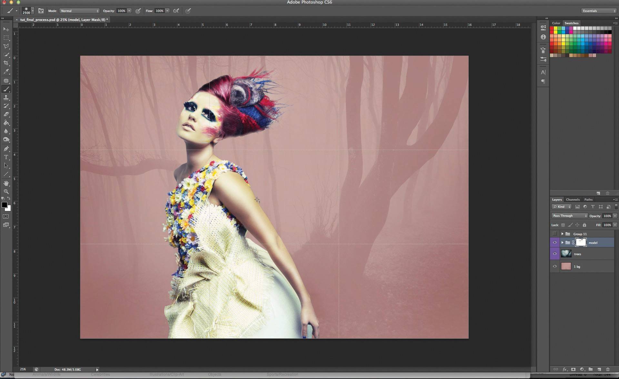Add a layer mask
Image resolution: width=619 pixels, height=379 pixels.
point(573,369)
